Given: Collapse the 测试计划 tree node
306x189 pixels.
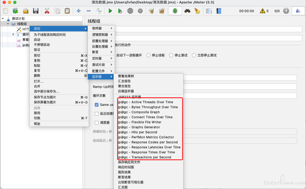Looking at the screenshot, I should pyautogui.click(x=3, y=19).
